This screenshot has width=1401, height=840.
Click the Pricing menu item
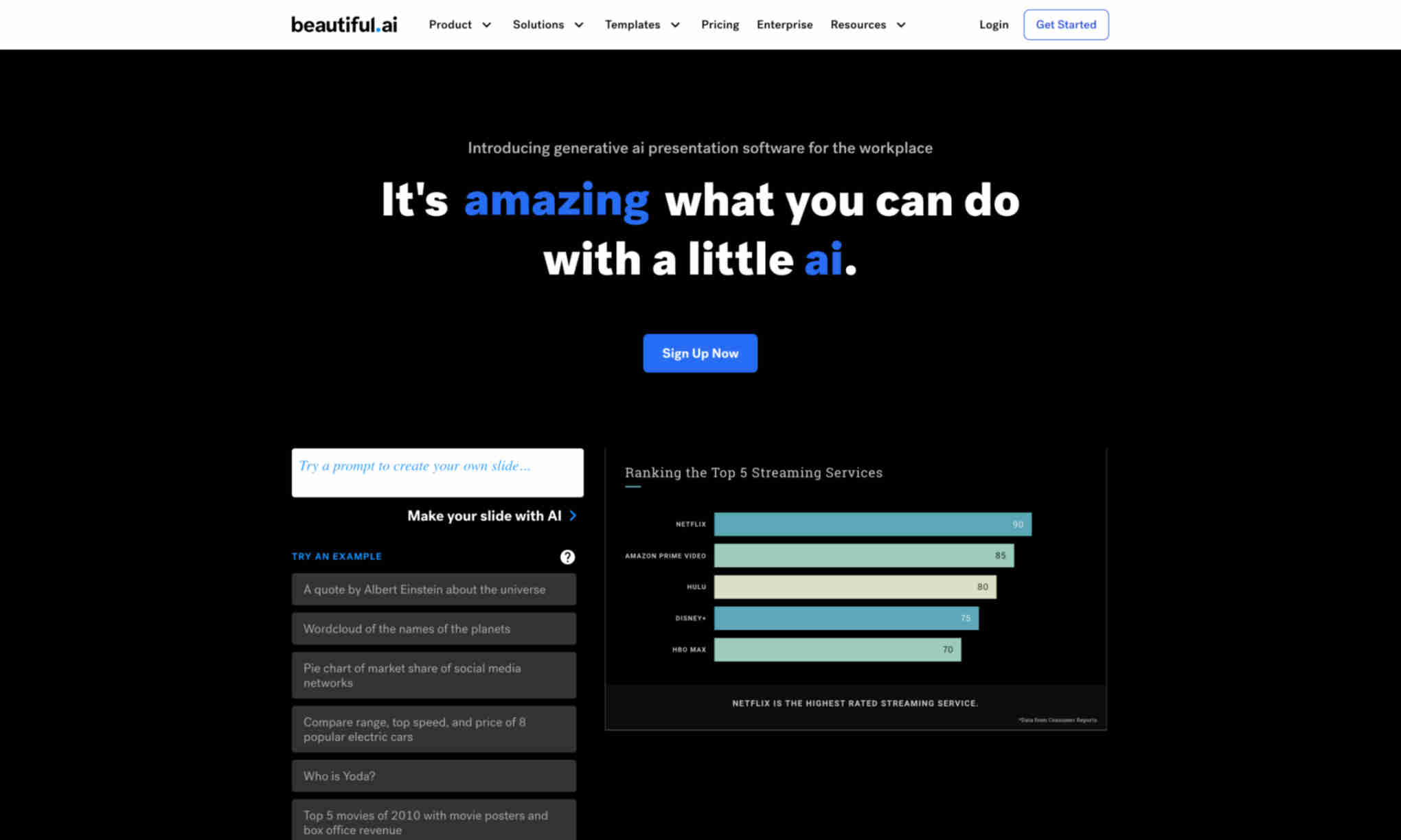click(x=718, y=24)
